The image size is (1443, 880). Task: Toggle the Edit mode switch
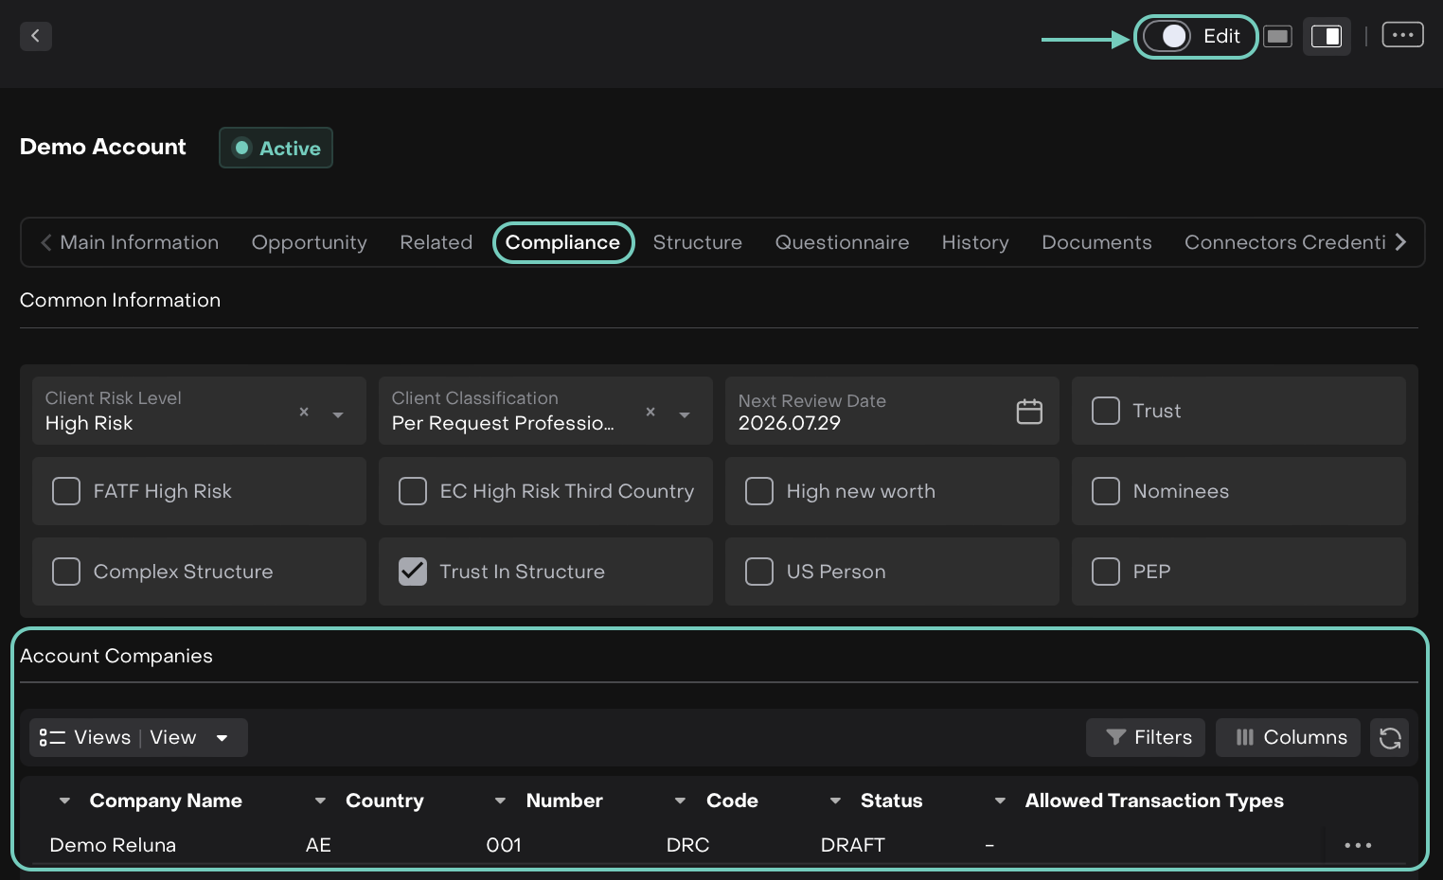(x=1167, y=37)
